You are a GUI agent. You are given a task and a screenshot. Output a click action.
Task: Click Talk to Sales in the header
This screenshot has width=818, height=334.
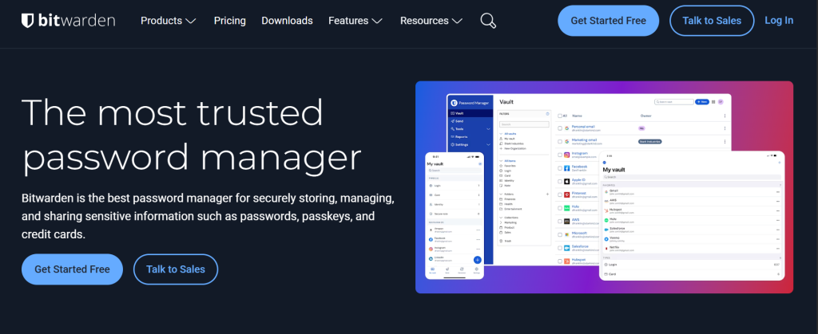pyautogui.click(x=712, y=21)
